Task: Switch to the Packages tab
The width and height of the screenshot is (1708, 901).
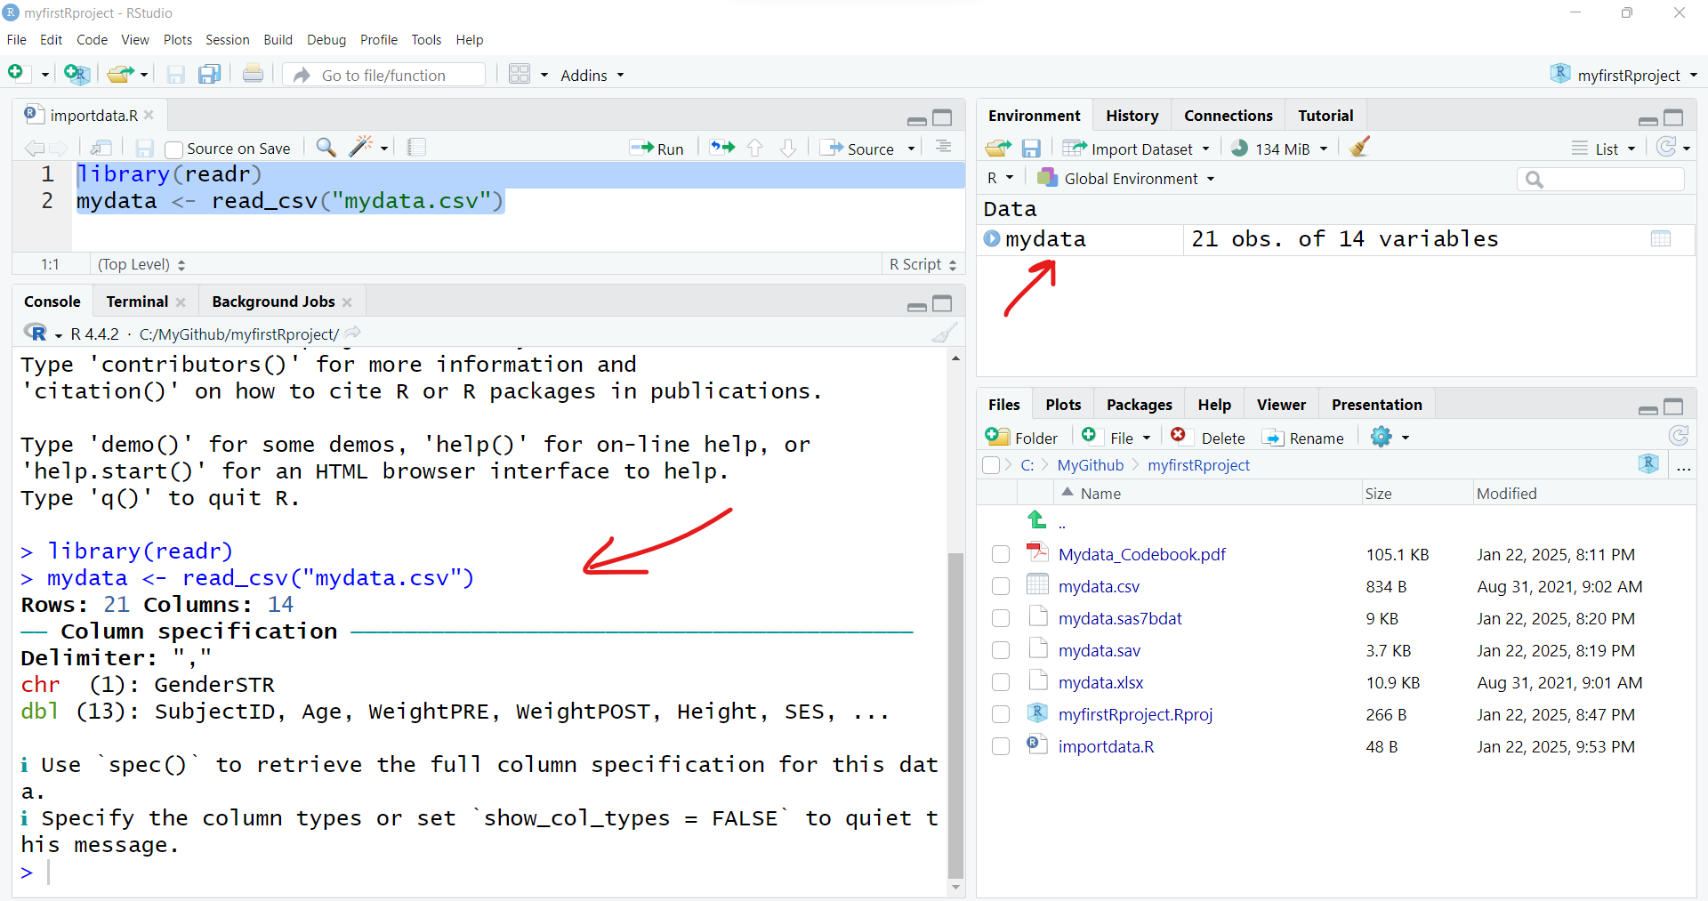Action: 1139,405
